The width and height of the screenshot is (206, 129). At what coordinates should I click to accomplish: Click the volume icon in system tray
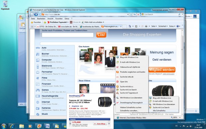click(190, 126)
